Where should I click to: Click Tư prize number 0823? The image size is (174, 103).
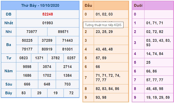[x=23, y=58]
